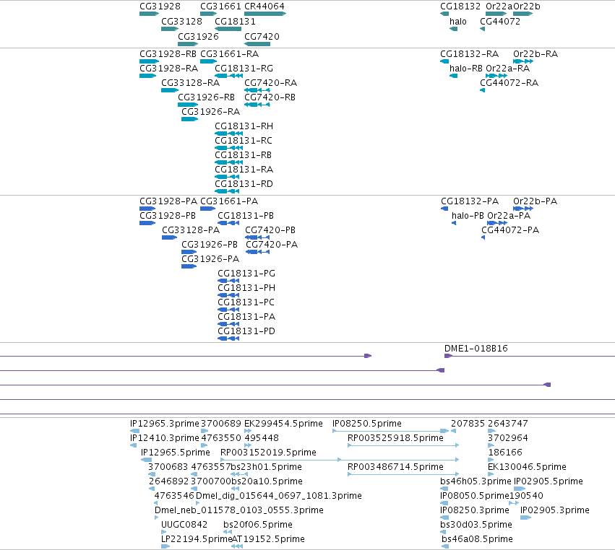
Task: Select the DME1-018B16 BAC clone label
Action: click(x=476, y=348)
